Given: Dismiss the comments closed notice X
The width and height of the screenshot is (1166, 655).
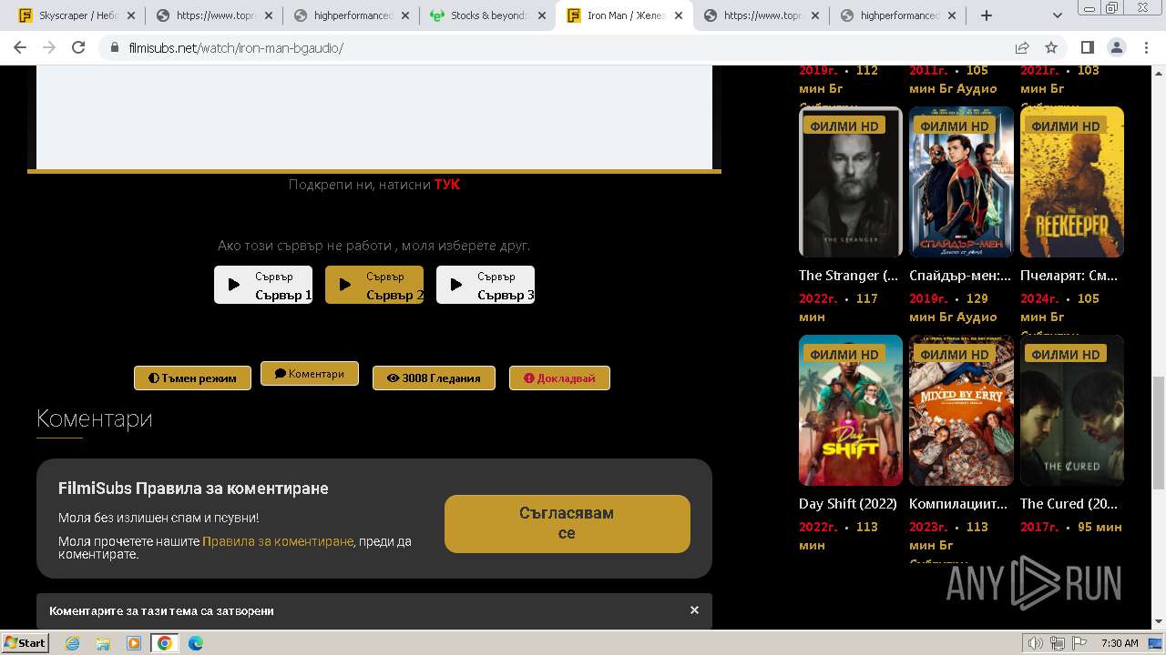Looking at the screenshot, I should tap(694, 610).
